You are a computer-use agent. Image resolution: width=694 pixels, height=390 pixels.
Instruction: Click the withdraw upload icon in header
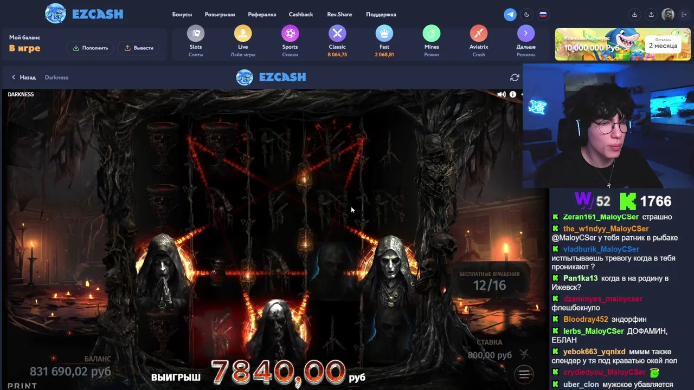coord(651,15)
